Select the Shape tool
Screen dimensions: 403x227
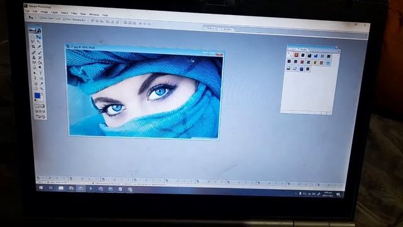coord(41,78)
